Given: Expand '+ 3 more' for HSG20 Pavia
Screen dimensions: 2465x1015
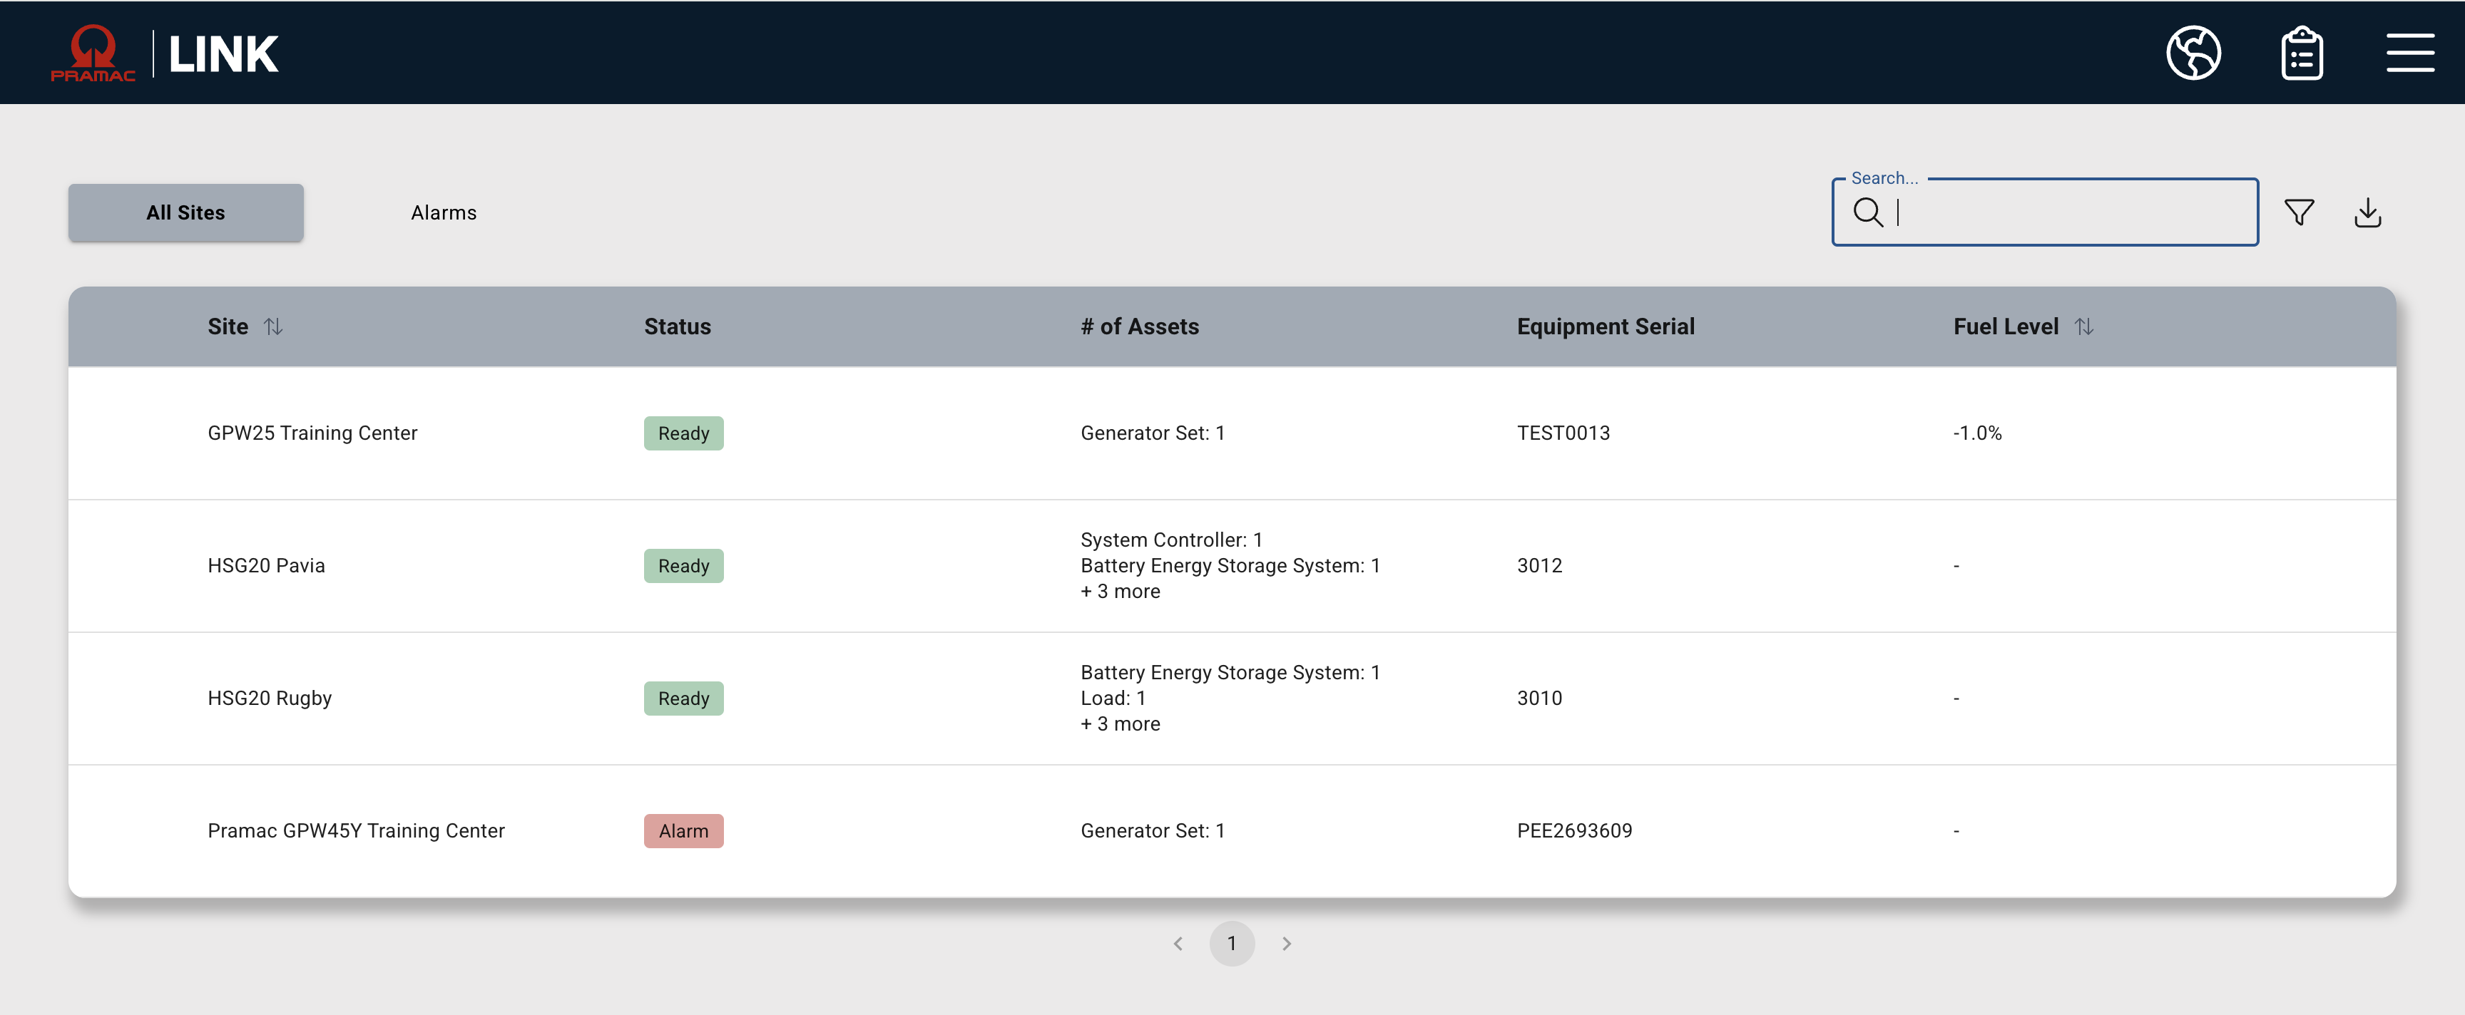Looking at the screenshot, I should coord(1121,591).
